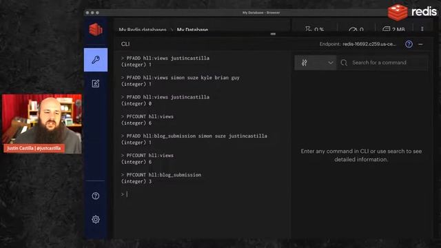
Task: Click the (integer) 0 result
Action: pos(136,103)
